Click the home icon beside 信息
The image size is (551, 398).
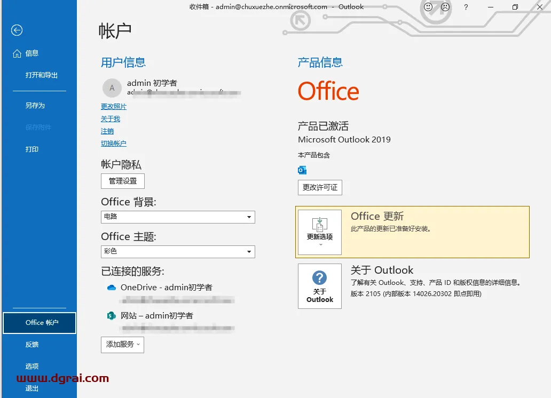(x=17, y=53)
